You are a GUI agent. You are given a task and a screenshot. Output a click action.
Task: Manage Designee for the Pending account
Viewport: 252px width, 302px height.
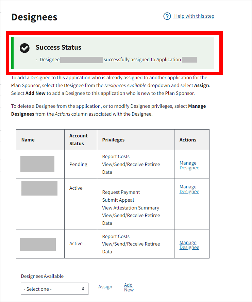pos(189,165)
